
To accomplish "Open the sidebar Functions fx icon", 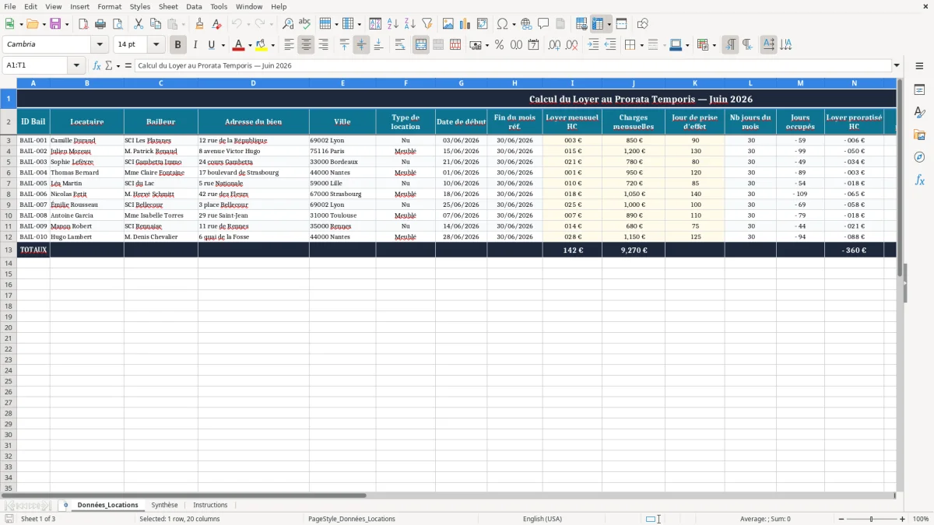I will tap(919, 180).
